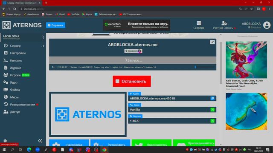Open the Сервер sidebar item
Screen dimensions: 273x153
tap(15, 45)
